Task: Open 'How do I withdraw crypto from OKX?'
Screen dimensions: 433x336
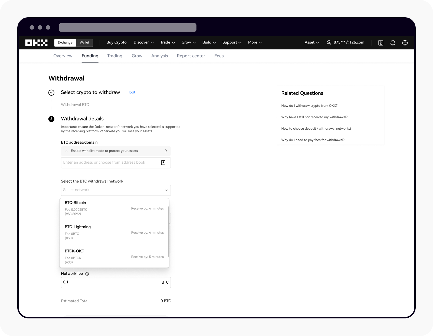Action: tap(309, 106)
